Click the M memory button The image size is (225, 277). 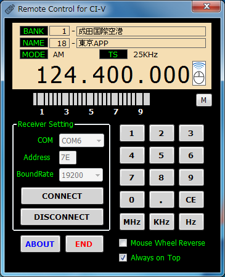[x=203, y=100]
